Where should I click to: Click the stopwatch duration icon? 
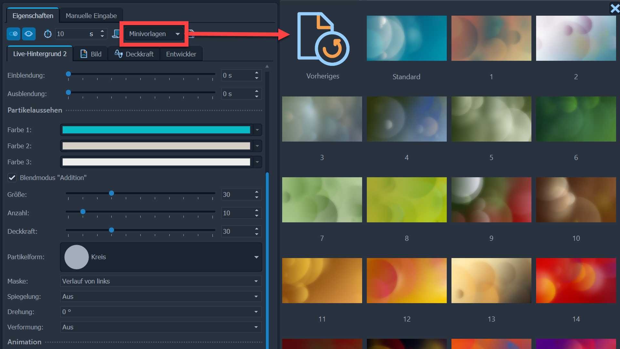pos(48,34)
